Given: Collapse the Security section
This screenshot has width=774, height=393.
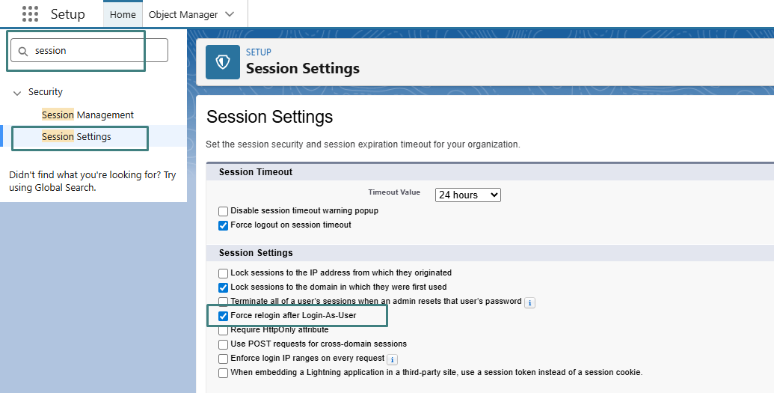Looking at the screenshot, I should pyautogui.click(x=17, y=93).
